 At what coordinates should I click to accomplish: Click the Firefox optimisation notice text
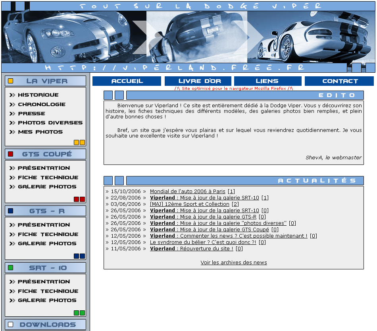234,88
